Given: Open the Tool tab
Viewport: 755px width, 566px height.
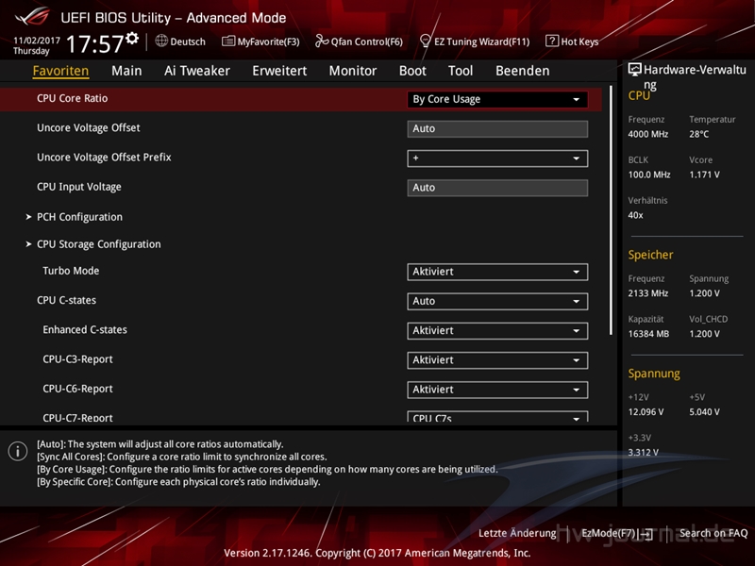Looking at the screenshot, I should click(461, 71).
